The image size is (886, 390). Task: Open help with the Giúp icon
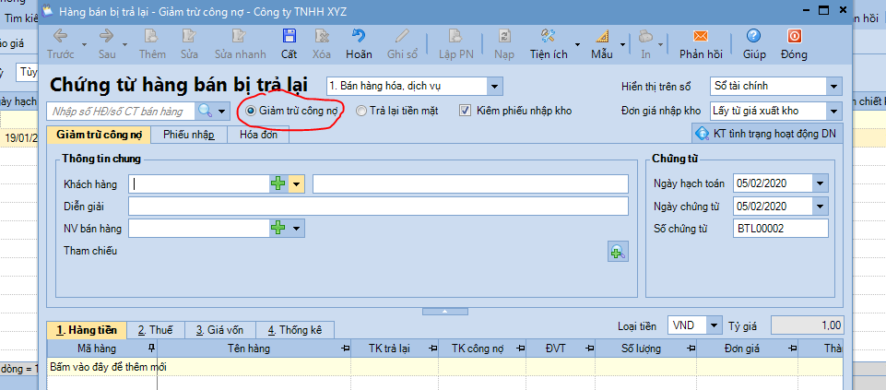754,36
